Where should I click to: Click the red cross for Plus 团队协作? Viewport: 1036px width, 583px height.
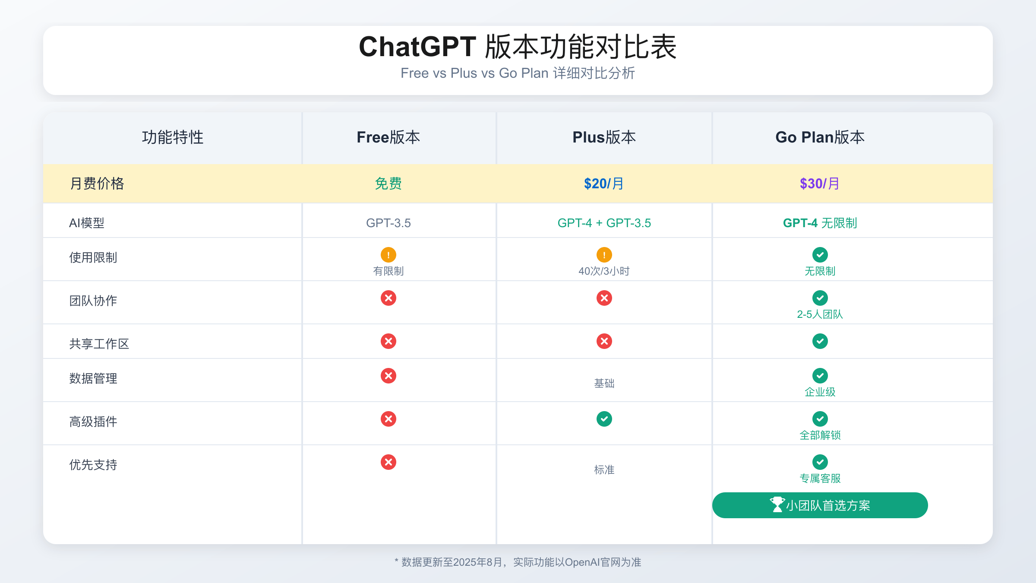(604, 298)
